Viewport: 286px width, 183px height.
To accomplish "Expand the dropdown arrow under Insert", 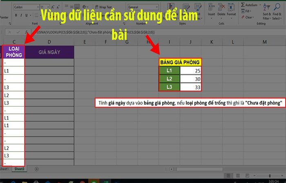I will [x=211, y=18].
